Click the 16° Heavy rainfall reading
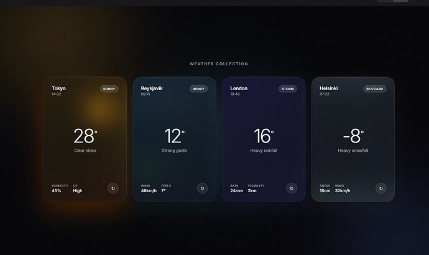This screenshot has height=255, width=429. click(264, 140)
